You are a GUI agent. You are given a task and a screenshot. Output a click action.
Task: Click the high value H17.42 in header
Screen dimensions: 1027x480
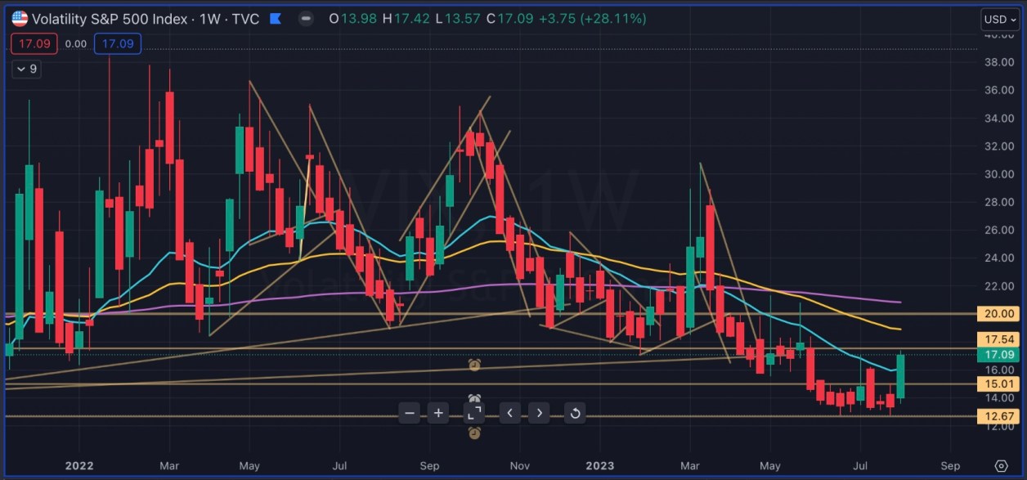[x=407, y=18]
